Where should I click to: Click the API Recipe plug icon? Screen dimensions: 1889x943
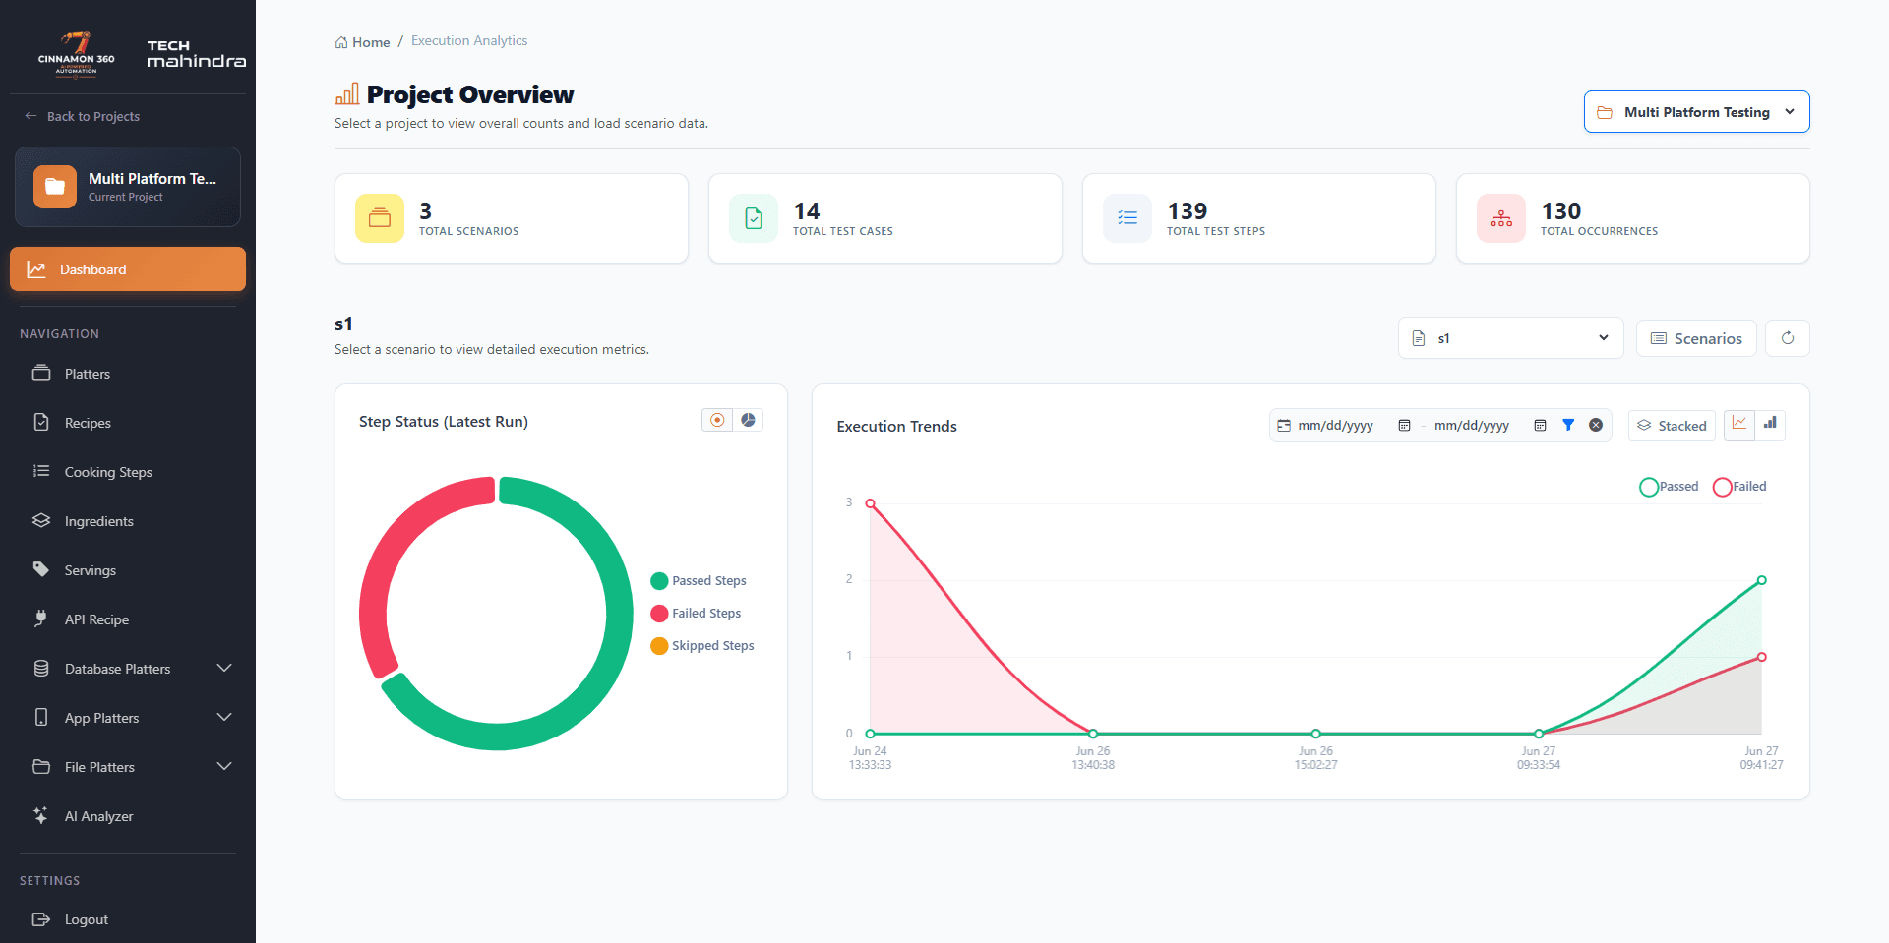click(41, 619)
